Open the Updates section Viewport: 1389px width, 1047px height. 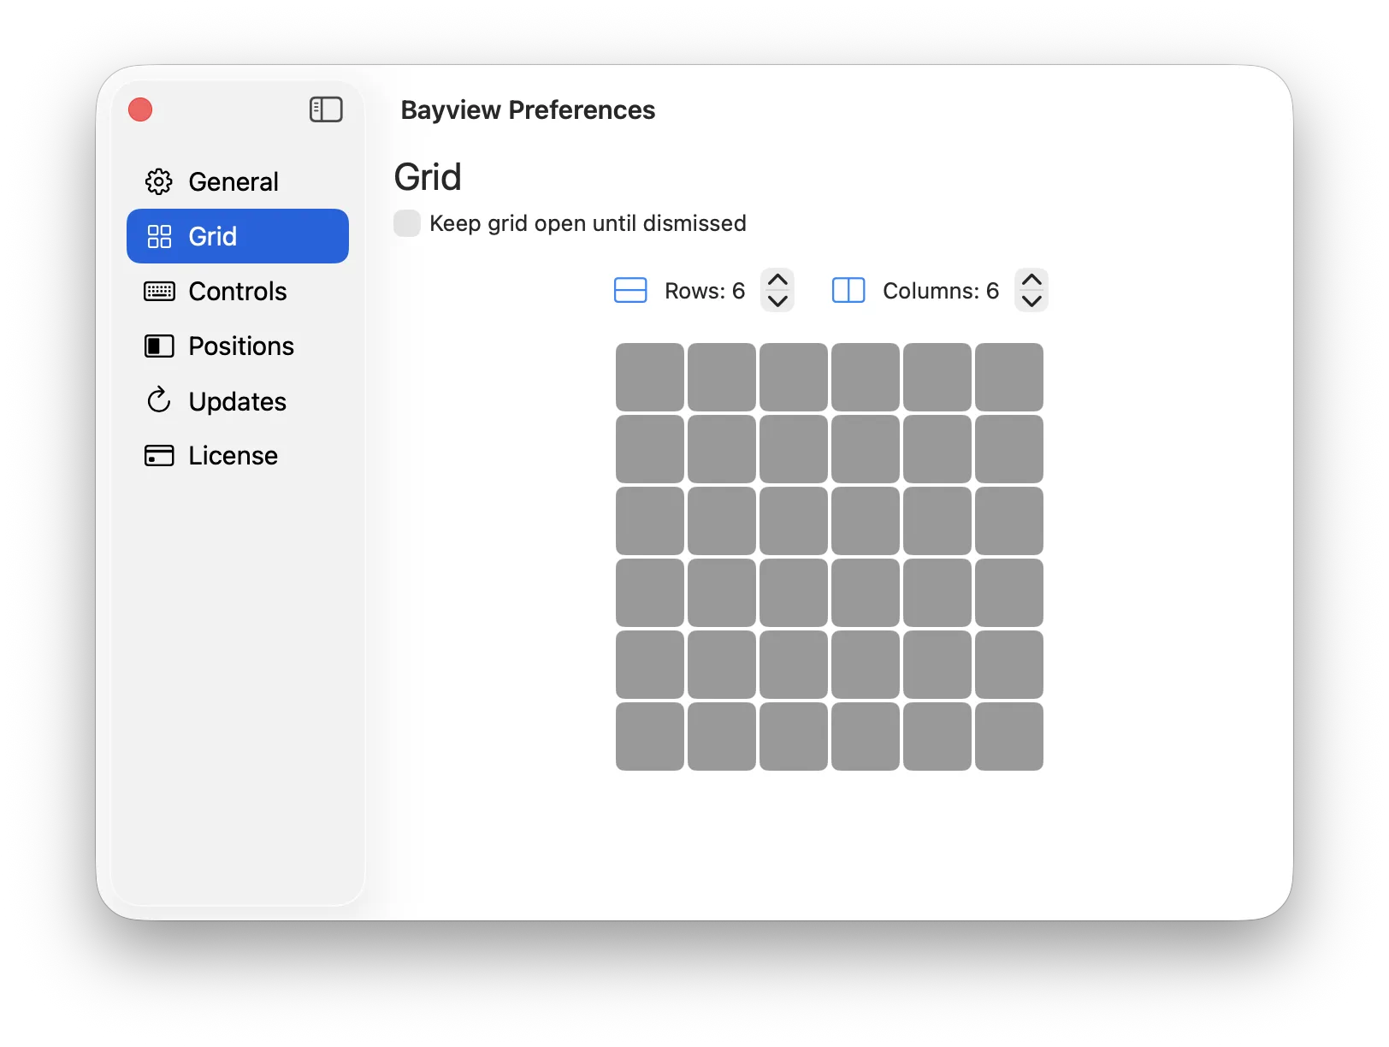(x=238, y=400)
